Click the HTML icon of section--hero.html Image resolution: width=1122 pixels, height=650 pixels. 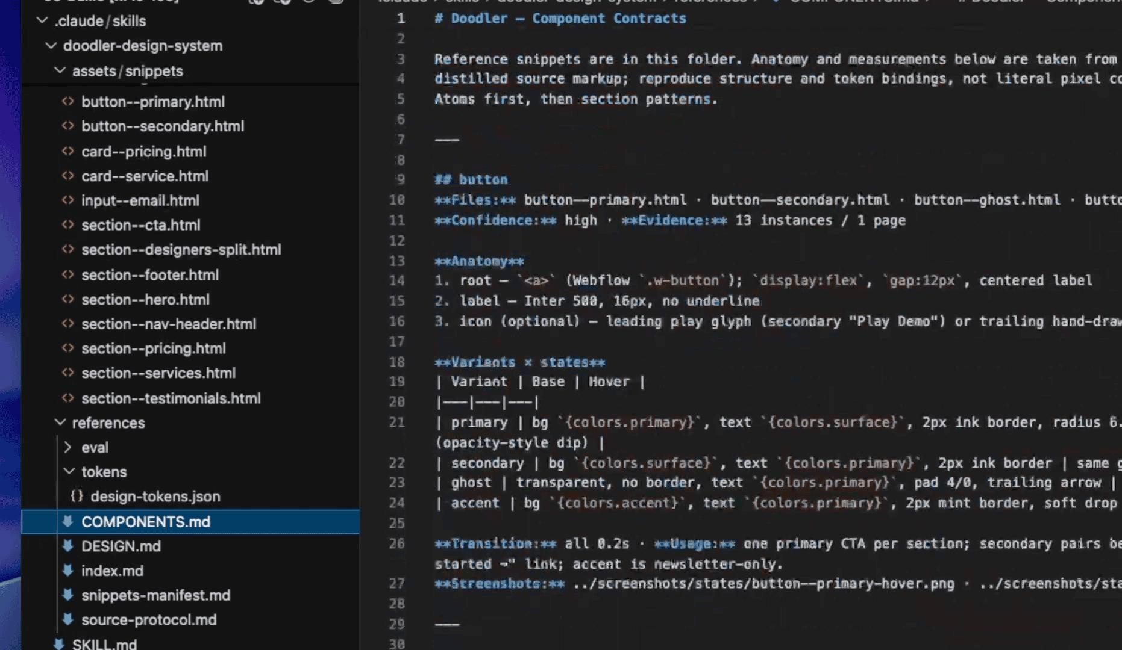tap(68, 299)
